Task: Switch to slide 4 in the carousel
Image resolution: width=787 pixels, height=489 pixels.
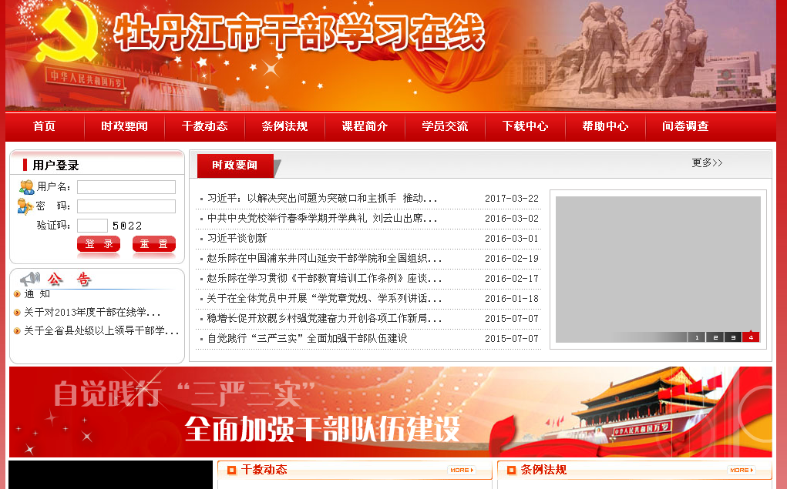Action: [x=751, y=337]
